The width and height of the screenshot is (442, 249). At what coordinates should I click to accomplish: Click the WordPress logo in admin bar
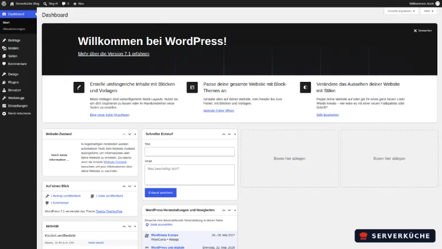[4, 3]
